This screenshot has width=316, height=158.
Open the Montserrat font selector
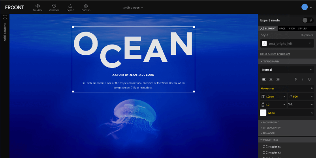tap(287, 88)
